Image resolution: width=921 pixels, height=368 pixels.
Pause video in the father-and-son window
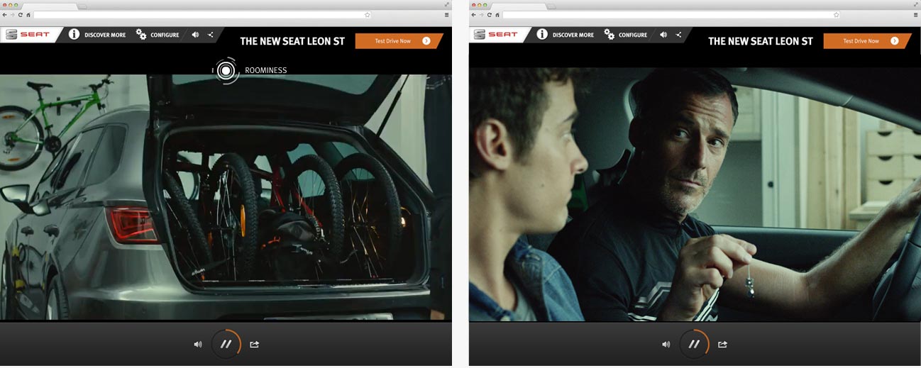click(x=695, y=344)
